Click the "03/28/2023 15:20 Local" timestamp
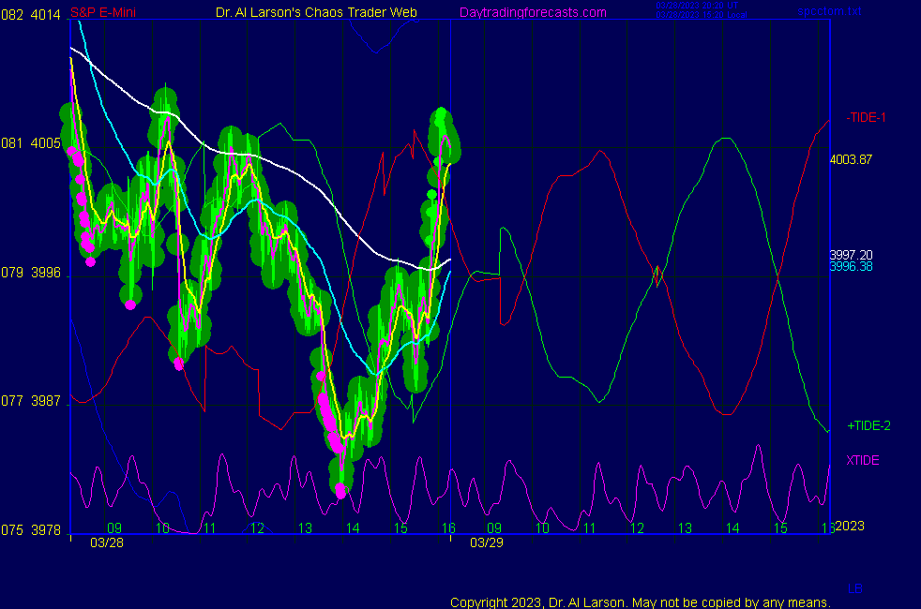The image size is (921, 609). 702,15
